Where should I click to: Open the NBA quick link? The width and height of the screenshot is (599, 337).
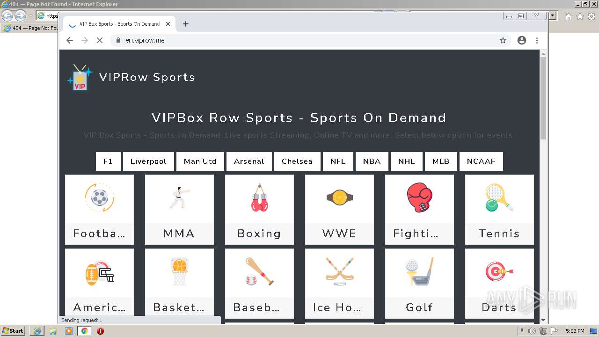(x=372, y=161)
